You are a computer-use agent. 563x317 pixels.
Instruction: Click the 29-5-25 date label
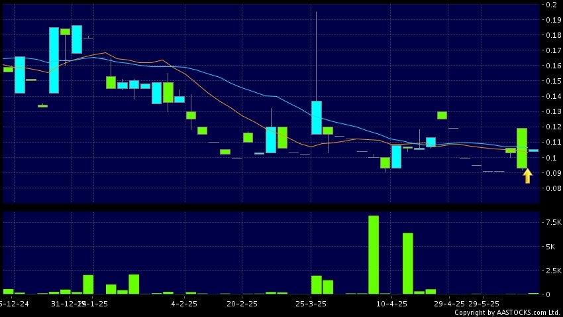click(x=484, y=304)
